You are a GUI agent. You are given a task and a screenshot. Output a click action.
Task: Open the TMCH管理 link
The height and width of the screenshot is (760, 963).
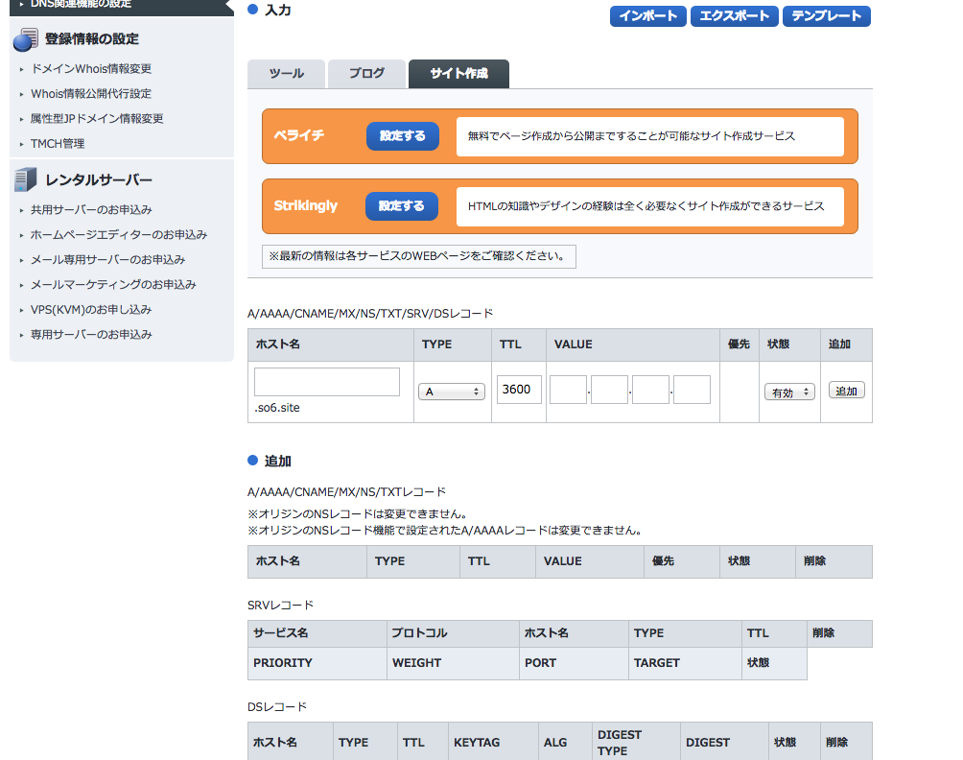click(58, 144)
